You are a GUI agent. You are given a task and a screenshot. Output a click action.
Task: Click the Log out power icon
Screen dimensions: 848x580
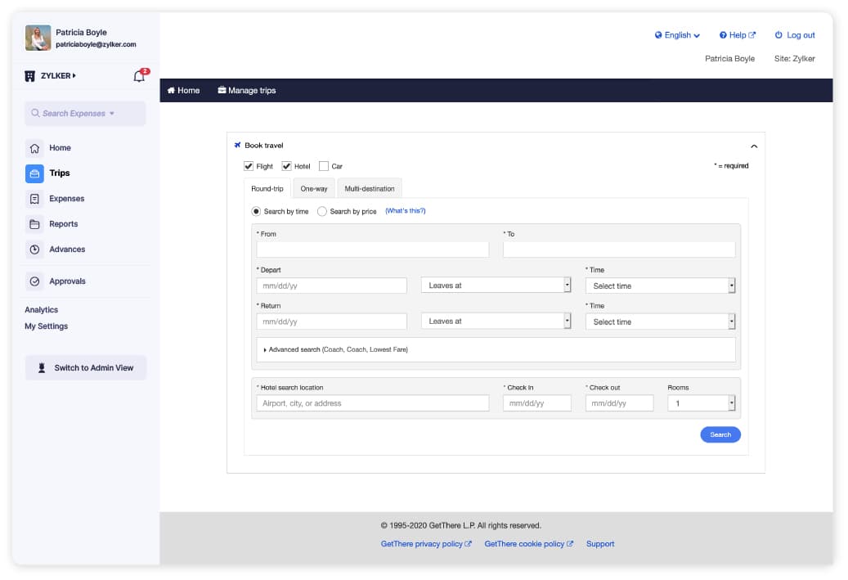[778, 34]
